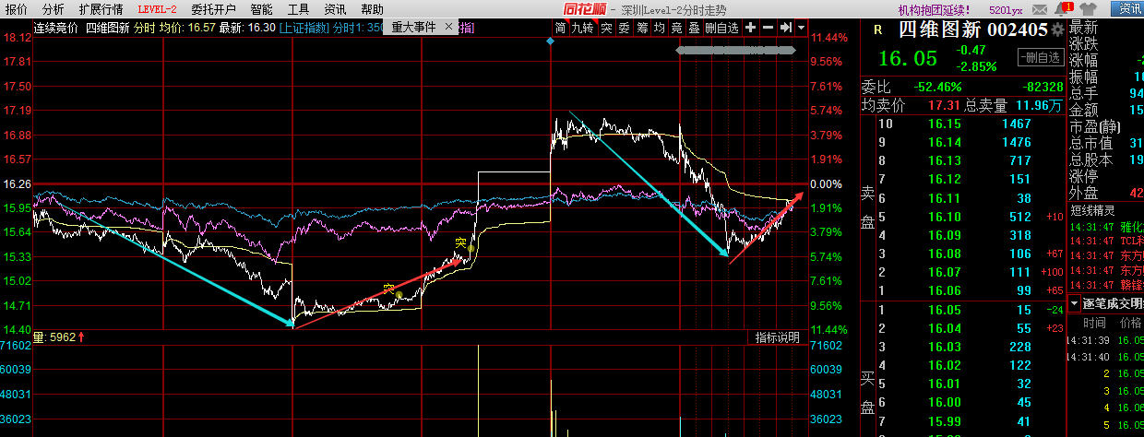Open stock settings gear icon
1144x437 pixels.
[x=1055, y=29]
